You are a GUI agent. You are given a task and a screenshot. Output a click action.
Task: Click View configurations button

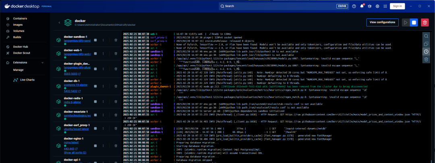382,22
